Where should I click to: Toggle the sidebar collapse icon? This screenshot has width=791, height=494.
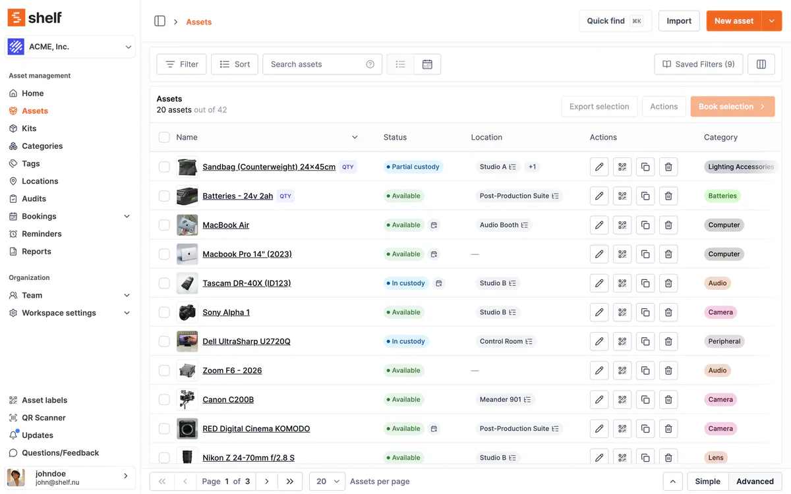click(x=160, y=21)
